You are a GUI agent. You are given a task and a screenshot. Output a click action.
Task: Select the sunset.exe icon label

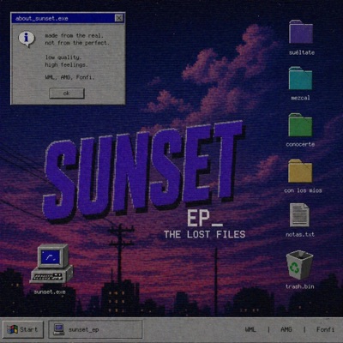[x=50, y=292]
